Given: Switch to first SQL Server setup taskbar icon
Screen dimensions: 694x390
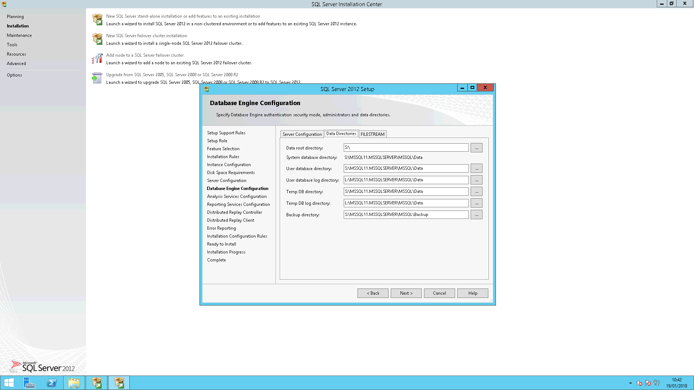Looking at the screenshot, I should click(97, 383).
